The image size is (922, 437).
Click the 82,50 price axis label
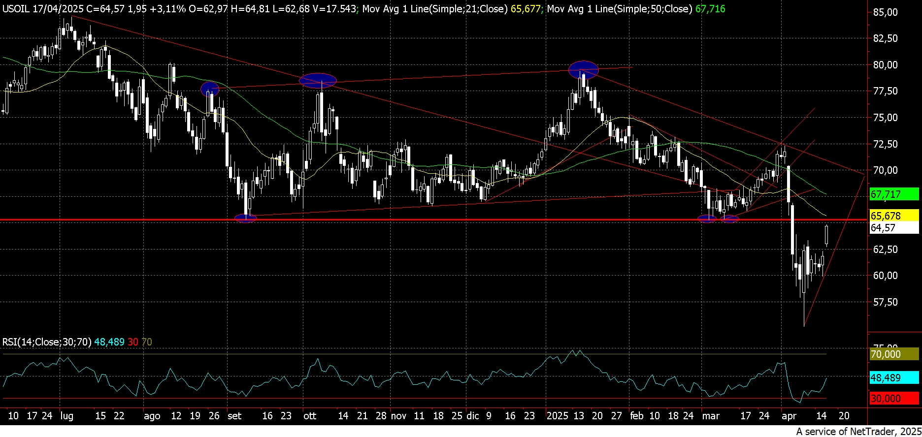pyautogui.click(x=885, y=38)
